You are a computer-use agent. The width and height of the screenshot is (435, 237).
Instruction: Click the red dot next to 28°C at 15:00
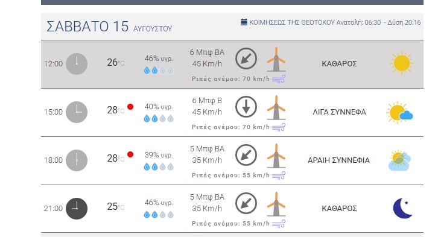point(130,107)
